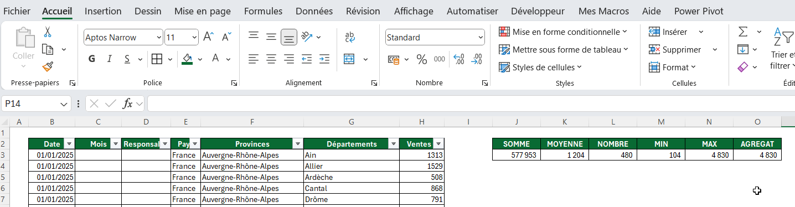Click Mettre sous forme de tableau
This screenshot has width=795, height=207.
tap(564, 49)
